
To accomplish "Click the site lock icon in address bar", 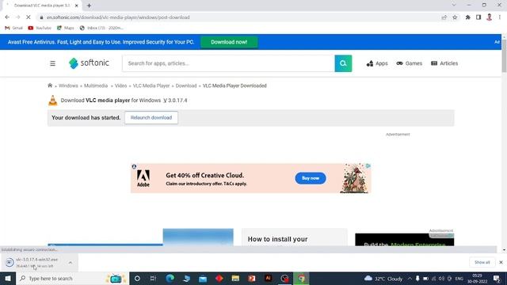I will (x=41, y=17).
